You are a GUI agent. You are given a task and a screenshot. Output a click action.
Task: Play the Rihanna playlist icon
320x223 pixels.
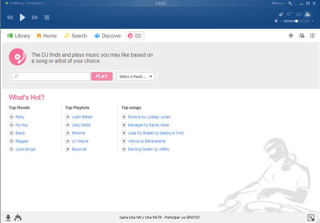coord(67,132)
